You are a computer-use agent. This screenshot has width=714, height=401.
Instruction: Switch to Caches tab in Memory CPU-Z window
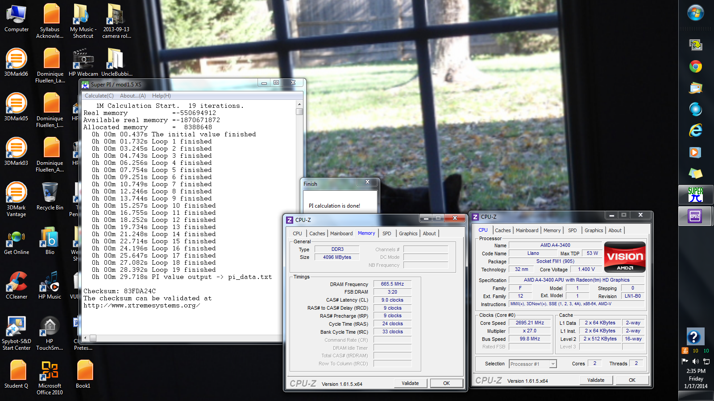(x=317, y=233)
